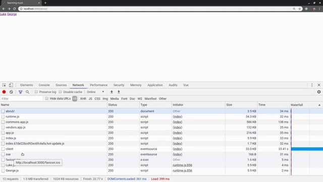Click the site info icon in address bar

[21, 9]
